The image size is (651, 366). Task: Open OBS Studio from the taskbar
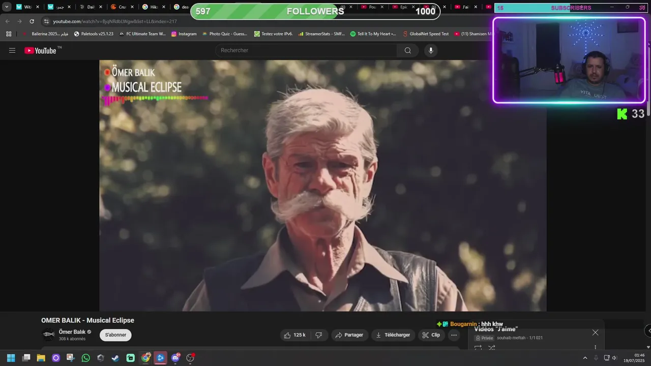click(190, 358)
